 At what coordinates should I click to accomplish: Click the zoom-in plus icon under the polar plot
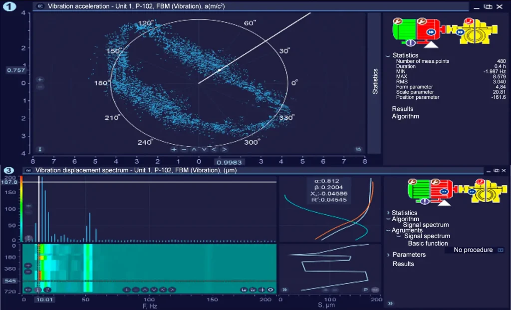point(173,148)
